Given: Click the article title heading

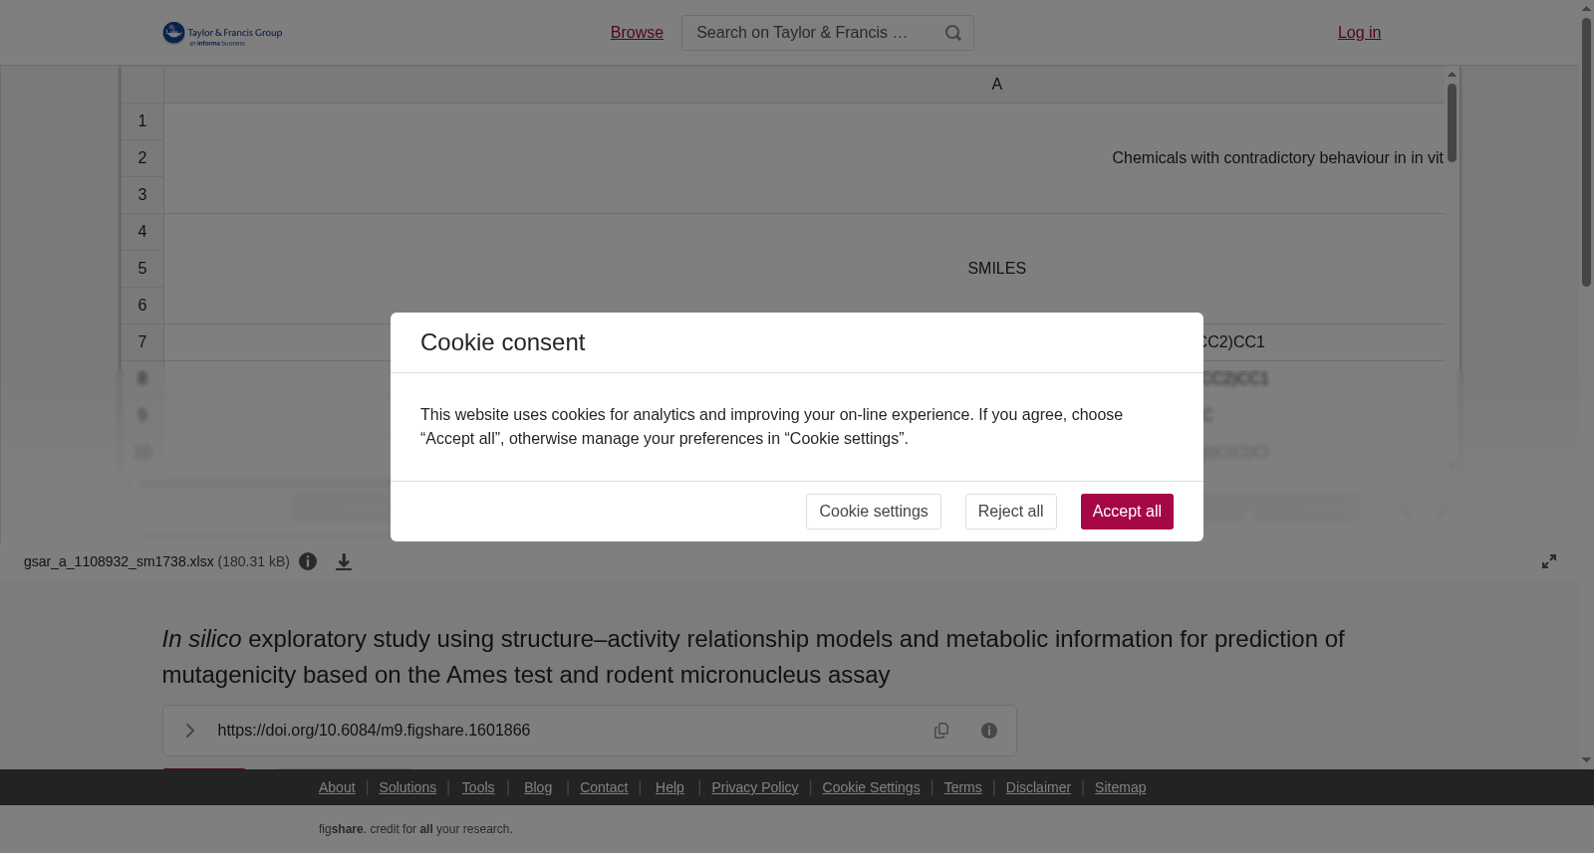Looking at the screenshot, I should [753, 657].
